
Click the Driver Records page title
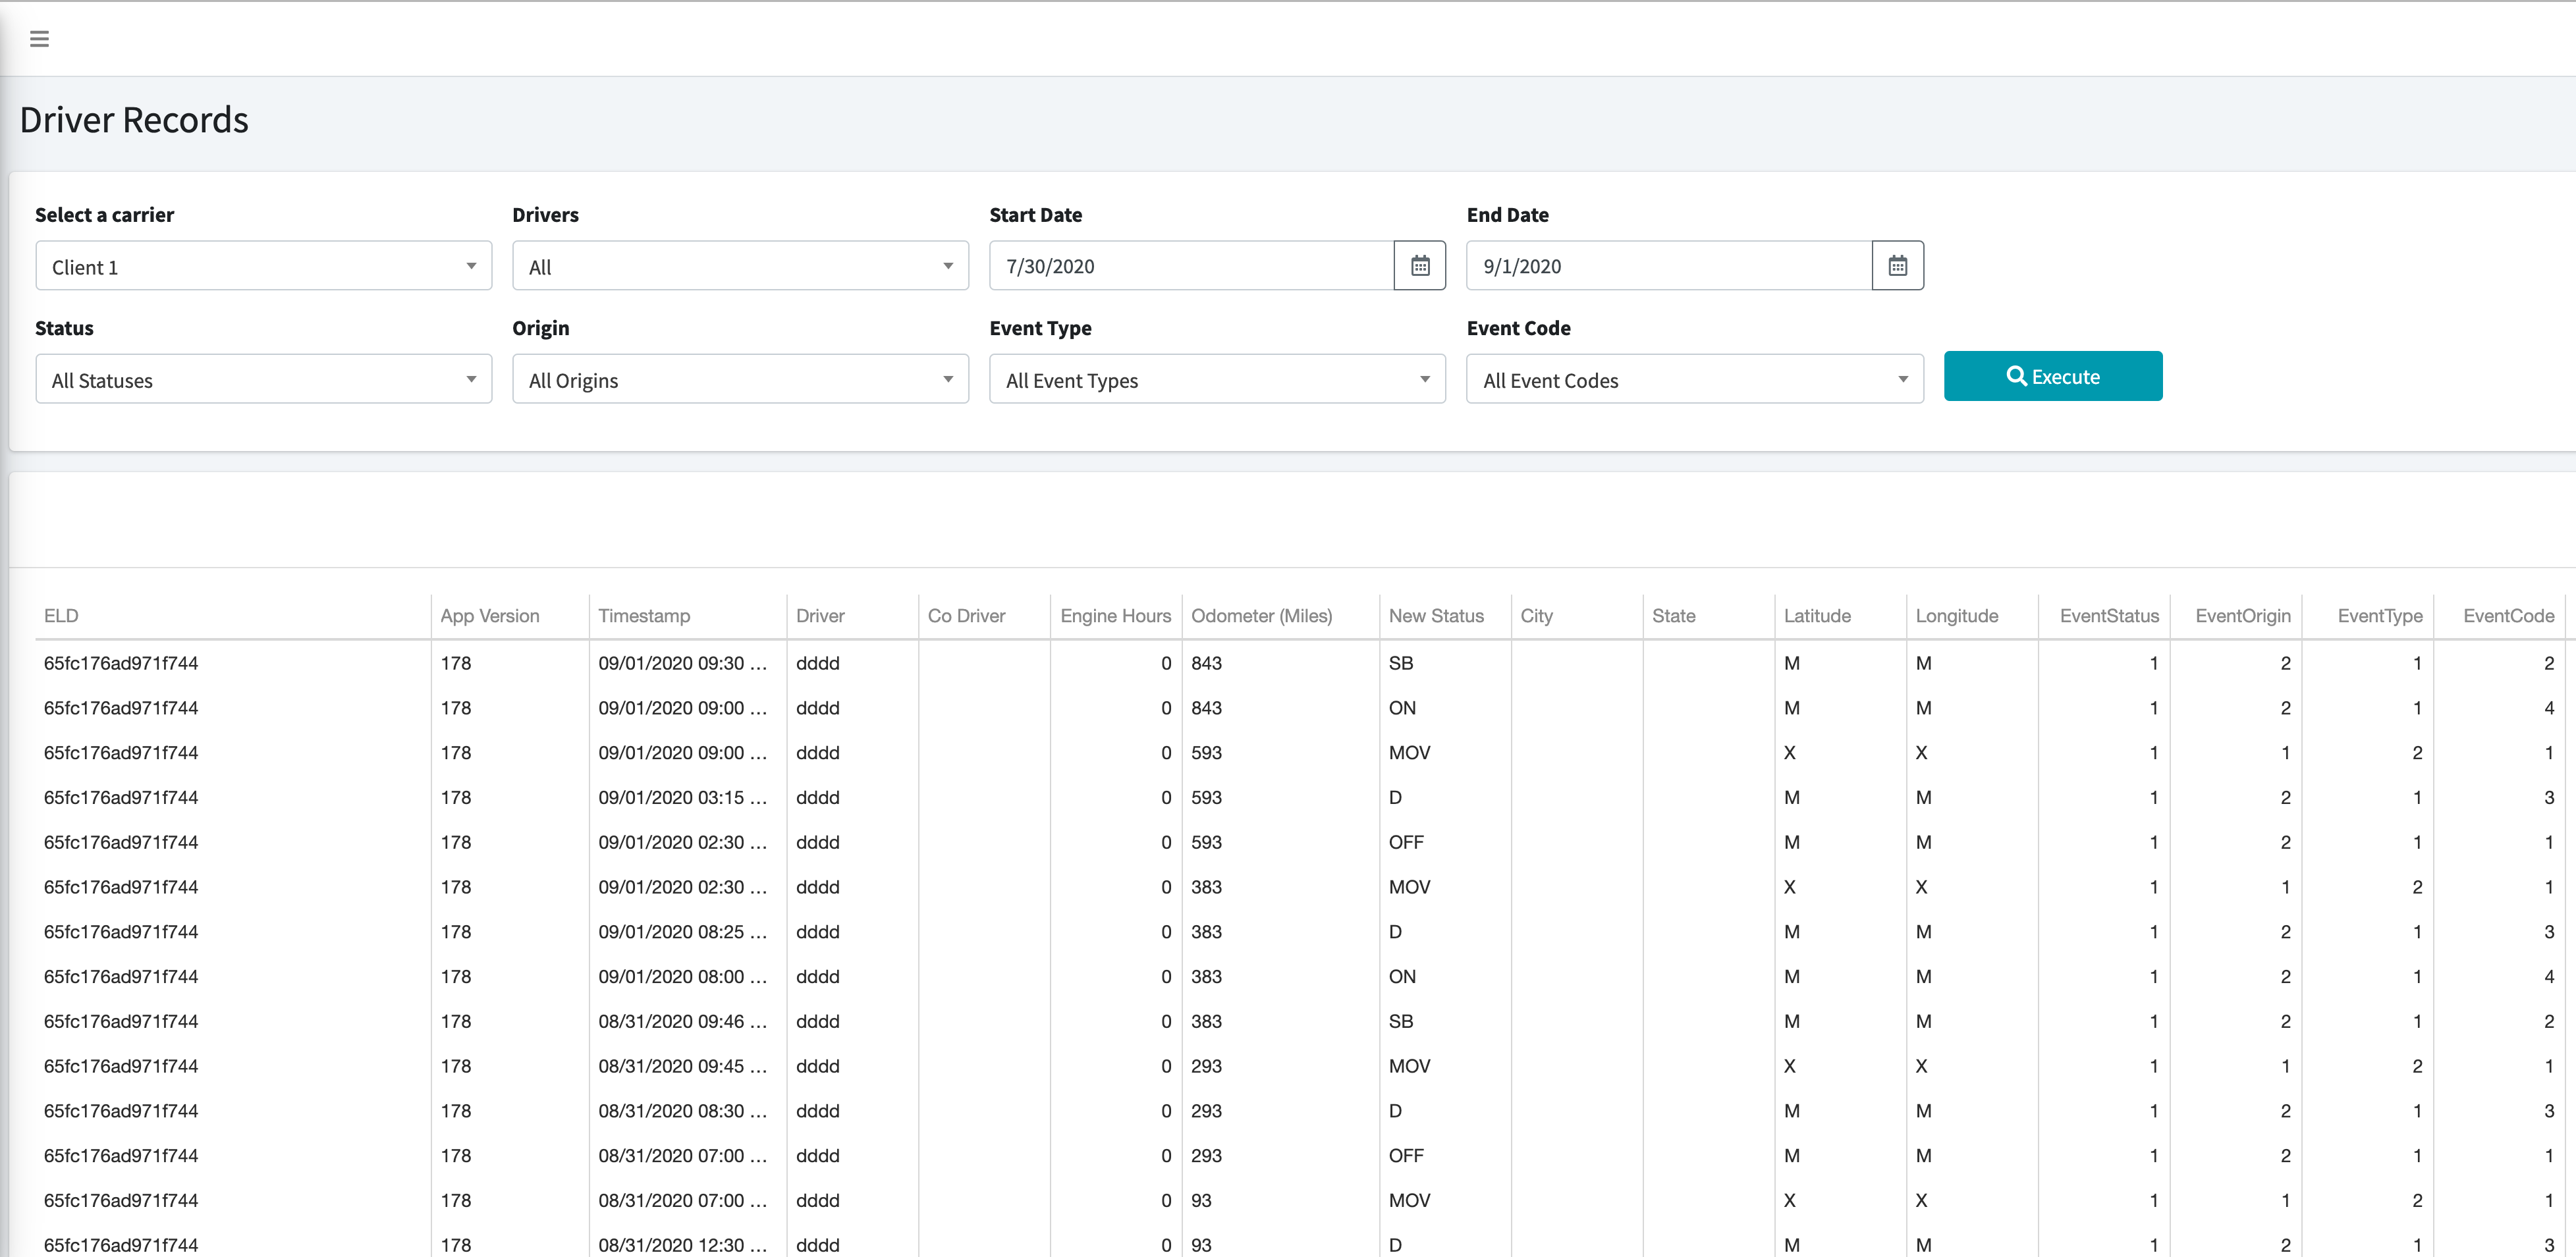coord(134,120)
